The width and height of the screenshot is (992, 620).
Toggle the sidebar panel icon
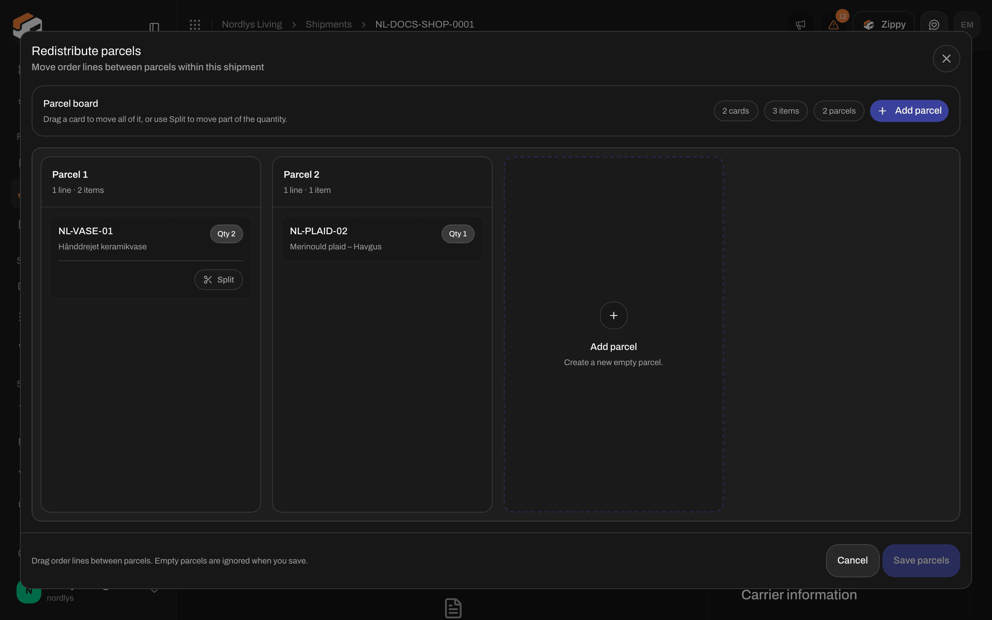pos(154,27)
